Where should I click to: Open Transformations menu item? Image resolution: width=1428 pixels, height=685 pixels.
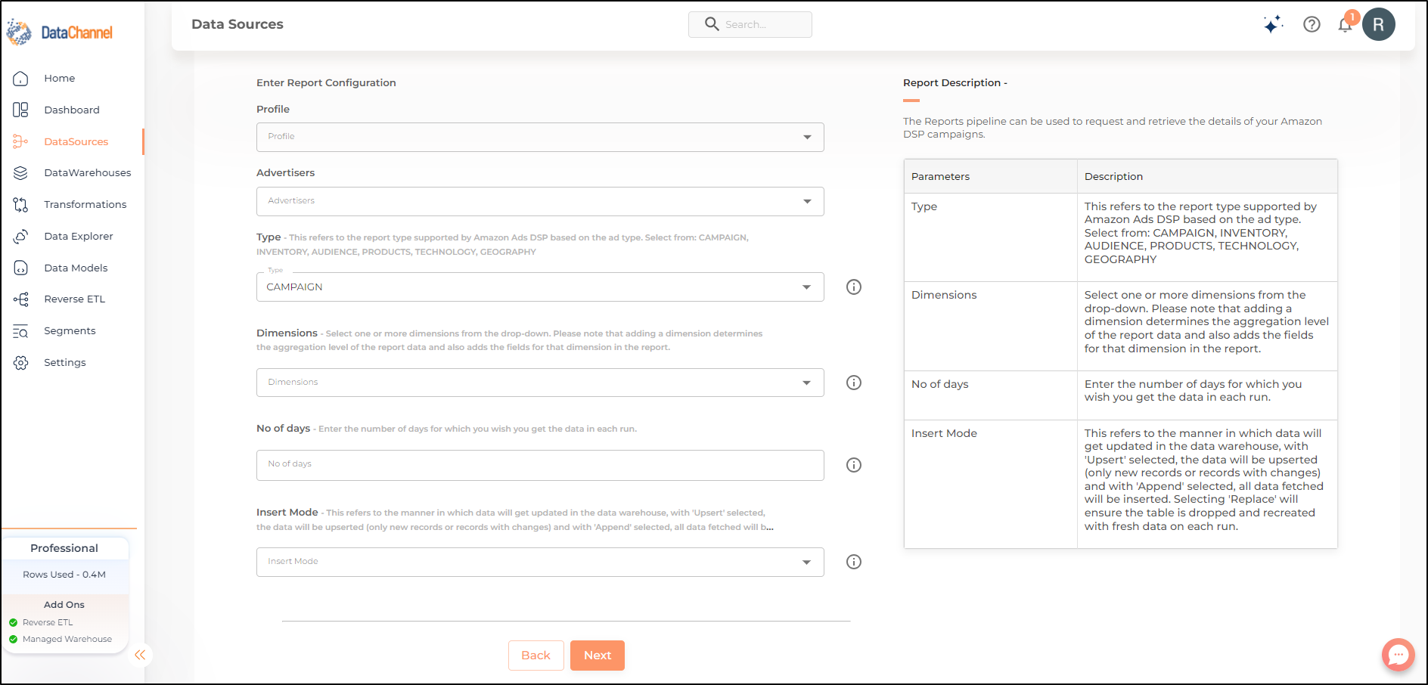click(x=85, y=205)
